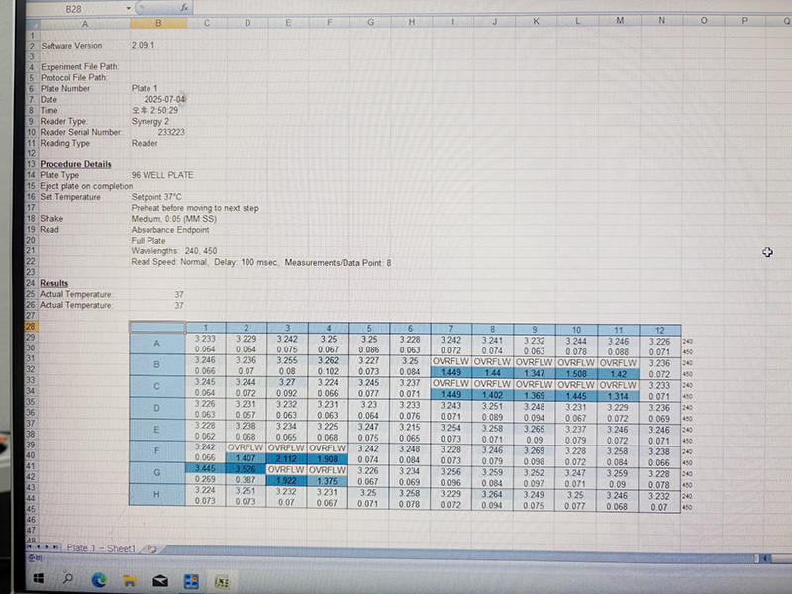Click the 96 WELL PLATE cell
This screenshot has width=792, height=594.
pyautogui.click(x=162, y=175)
